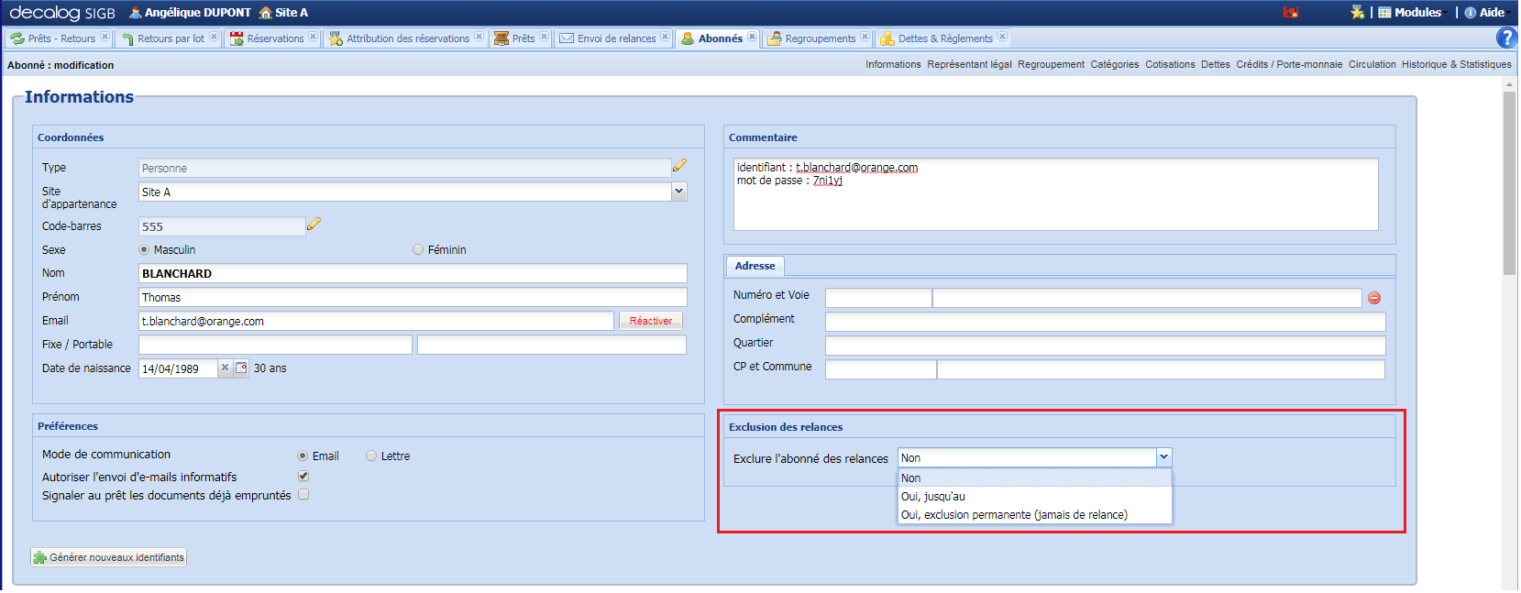Image resolution: width=1521 pixels, height=593 pixels.
Task: Click the Réactiver email button
Action: 650,321
